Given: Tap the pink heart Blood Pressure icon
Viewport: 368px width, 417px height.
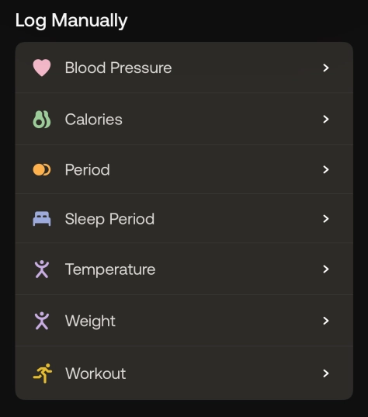Looking at the screenshot, I should 42,68.
